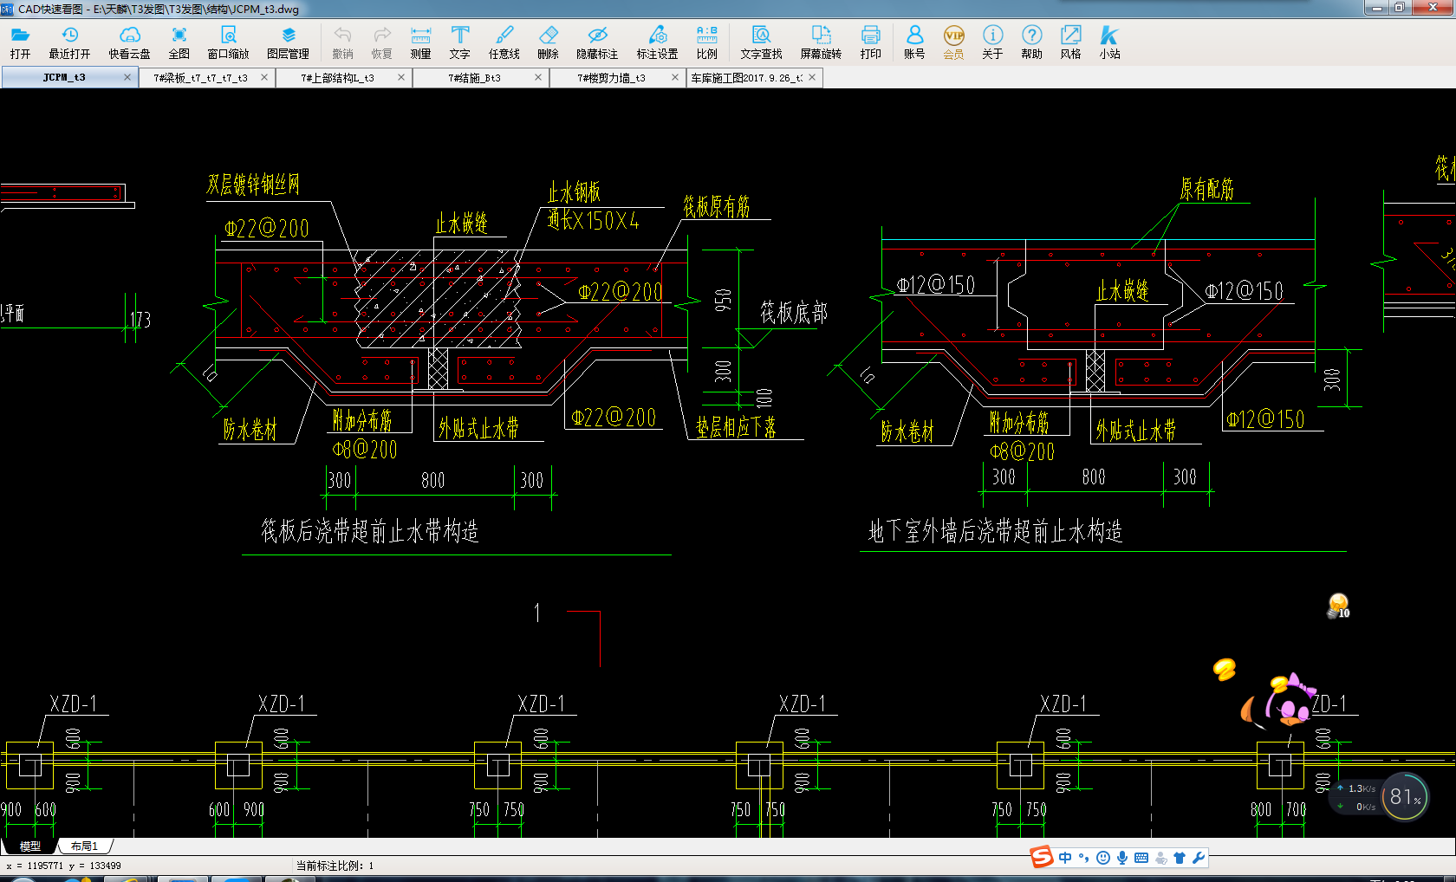Image resolution: width=1456 pixels, height=882 pixels.
Task: Open the 帮助 help icon
Action: pos(1031,42)
